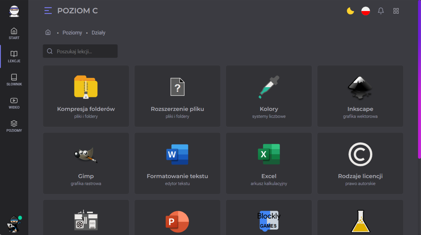Open WIDEO section in the sidebar
Screen dimensions: 421x235
click(14, 103)
